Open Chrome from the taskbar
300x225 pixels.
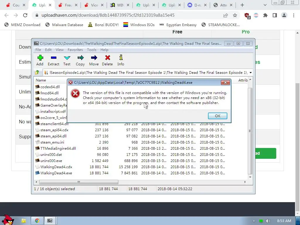tap(37, 221)
